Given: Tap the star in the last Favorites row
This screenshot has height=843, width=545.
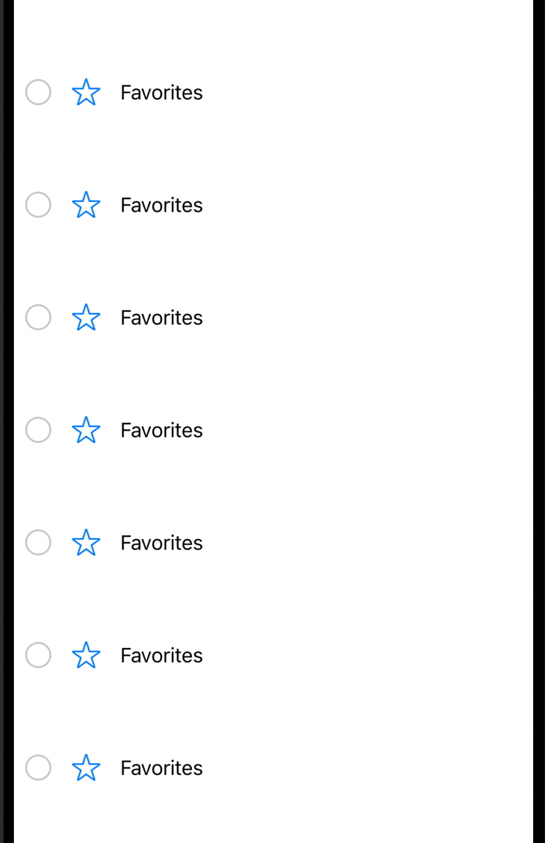Looking at the screenshot, I should [86, 767].
